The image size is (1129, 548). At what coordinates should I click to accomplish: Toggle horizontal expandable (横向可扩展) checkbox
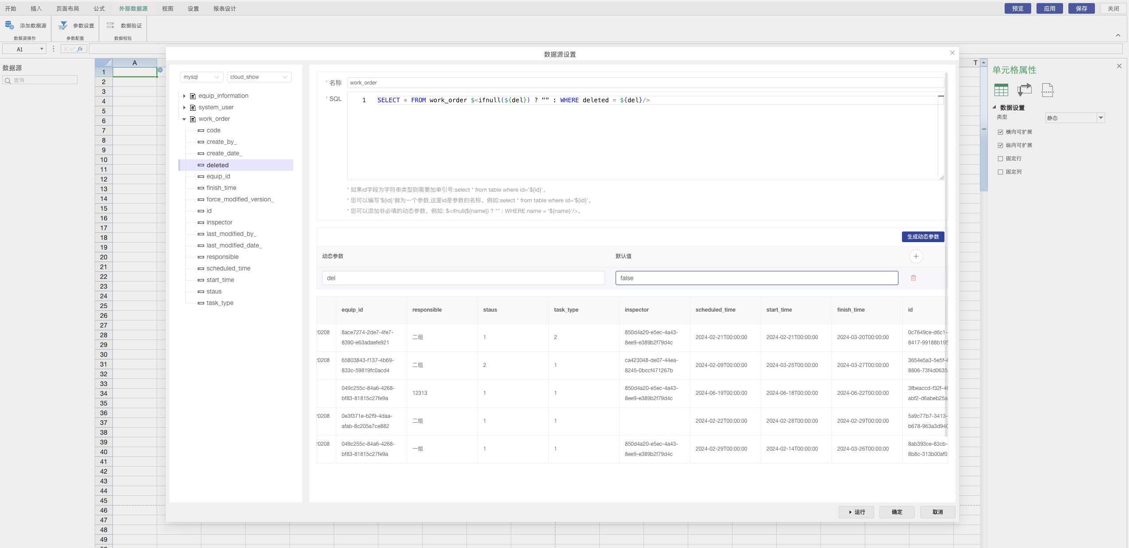[1000, 132]
